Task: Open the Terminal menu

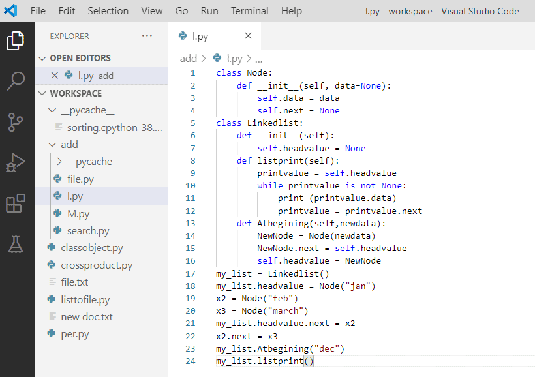Action: click(249, 10)
